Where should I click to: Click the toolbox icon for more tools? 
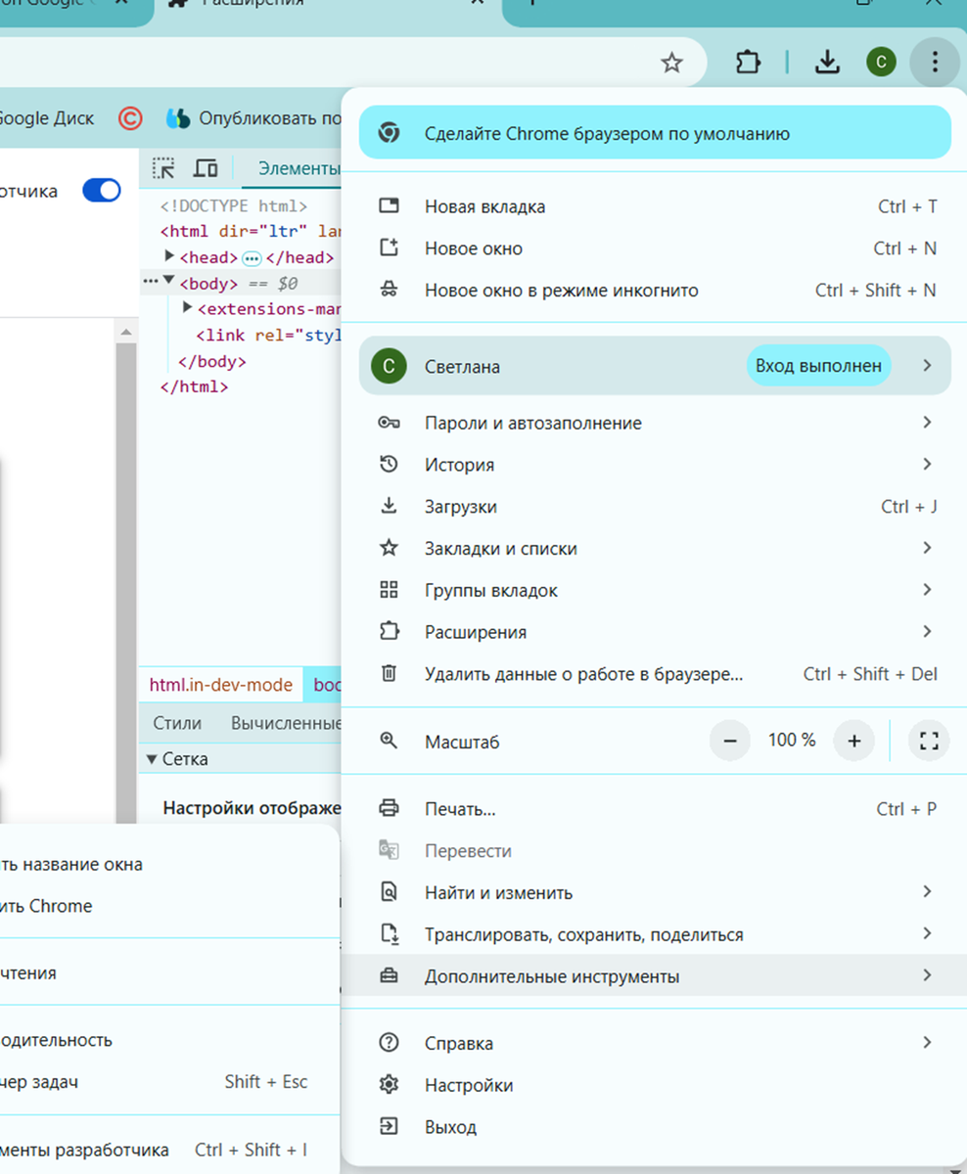pyautogui.click(x=389, y=976)
